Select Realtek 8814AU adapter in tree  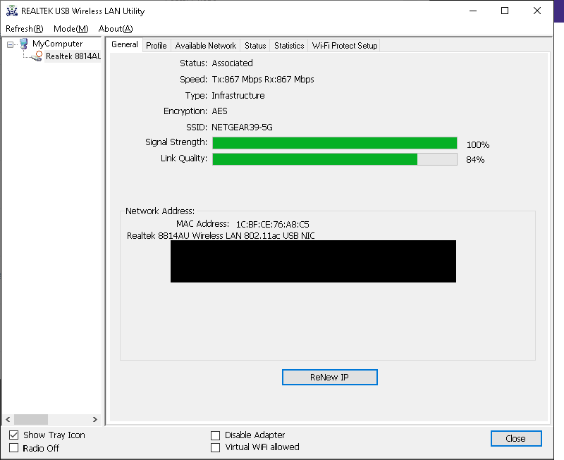click(73, 56)
